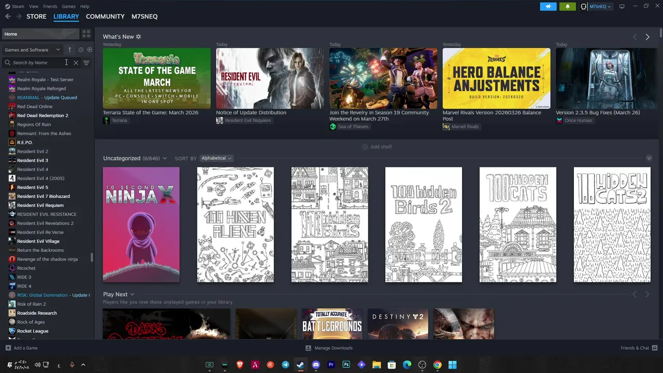Image resolution: width=663 pixels, height=373 pixels.
Task: Open Adobe Premiere Pro from the taskbar
Action: (331, 365)
